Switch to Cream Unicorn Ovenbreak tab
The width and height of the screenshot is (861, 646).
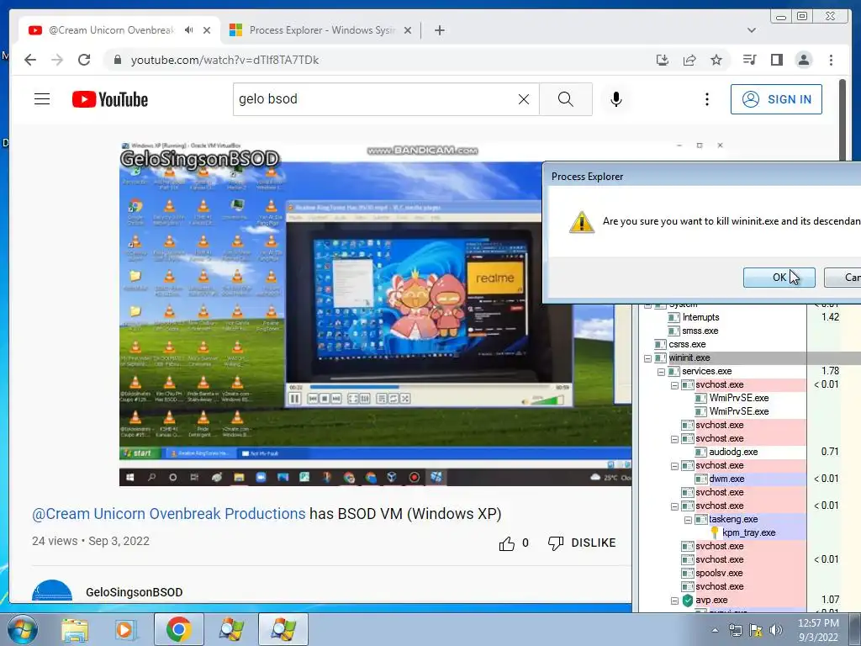click(x=110, y=30)
